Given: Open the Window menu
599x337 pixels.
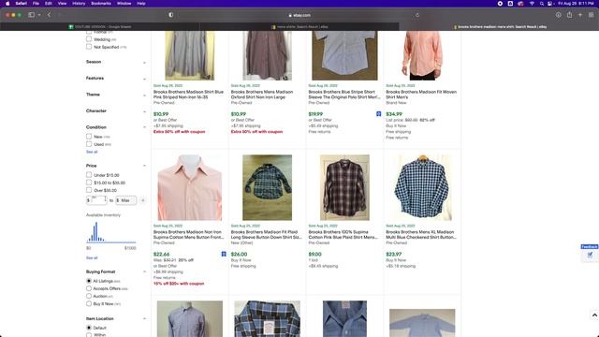Looking at the screenshot, I should coord(124,4).
